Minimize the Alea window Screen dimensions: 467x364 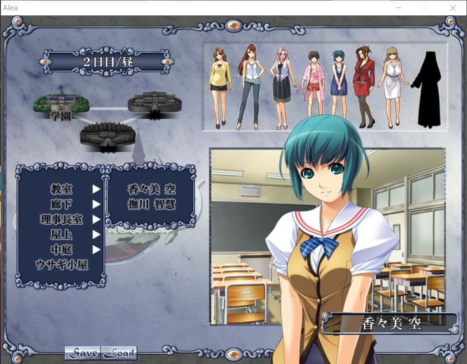pyautogui.click(x=398, y=8)
